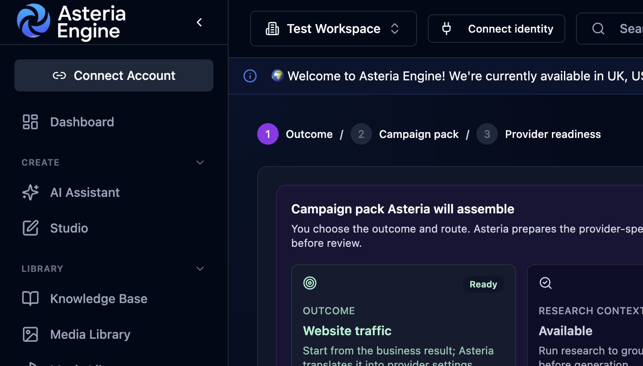This screenshot has height=366, width=643.
Task: Click into the Search field
Action: tap(610, 29)
